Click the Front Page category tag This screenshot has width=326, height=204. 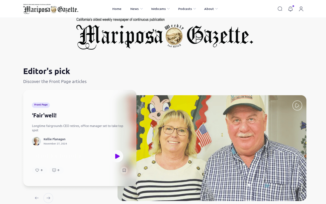(x=41, y=105)
